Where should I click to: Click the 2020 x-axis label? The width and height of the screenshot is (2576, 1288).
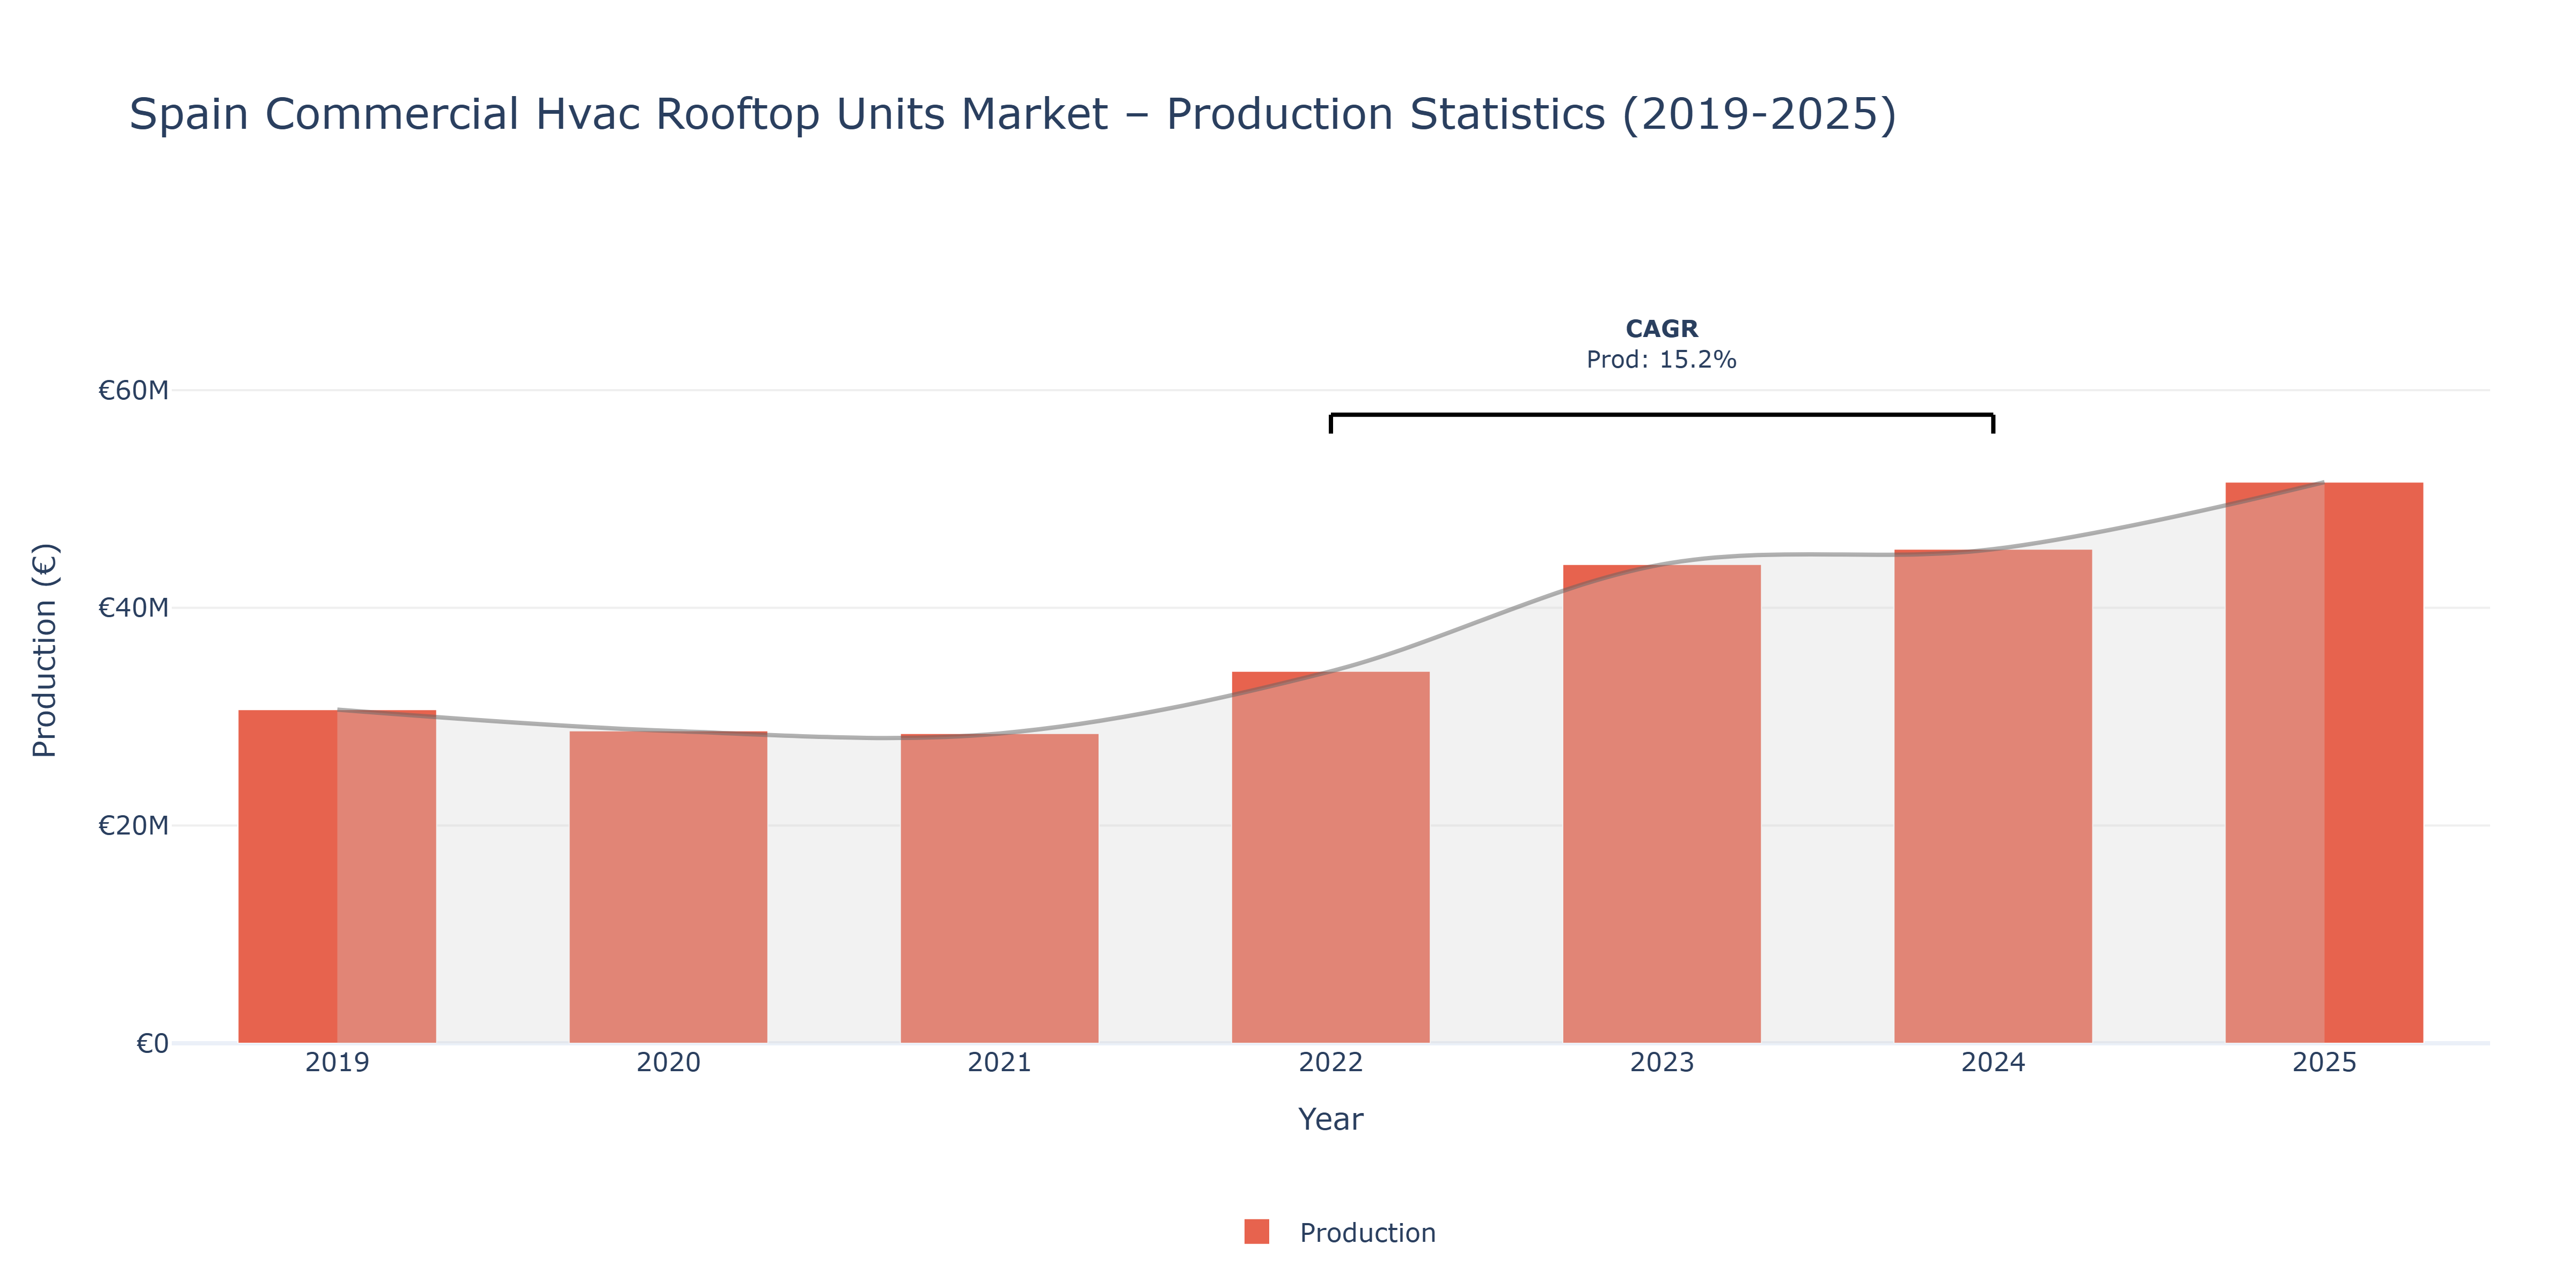668,1062
